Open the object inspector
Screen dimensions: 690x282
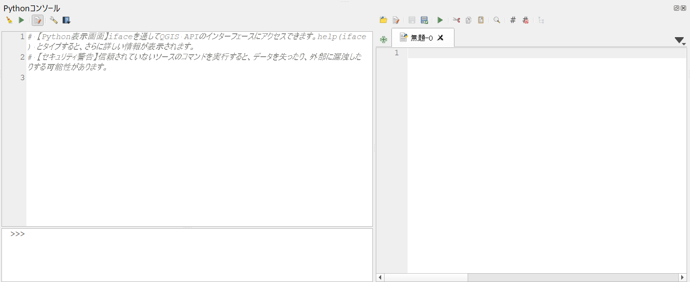pos(540,20)
